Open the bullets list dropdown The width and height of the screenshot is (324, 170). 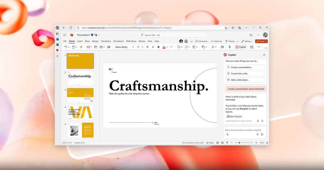coord(182,47)
